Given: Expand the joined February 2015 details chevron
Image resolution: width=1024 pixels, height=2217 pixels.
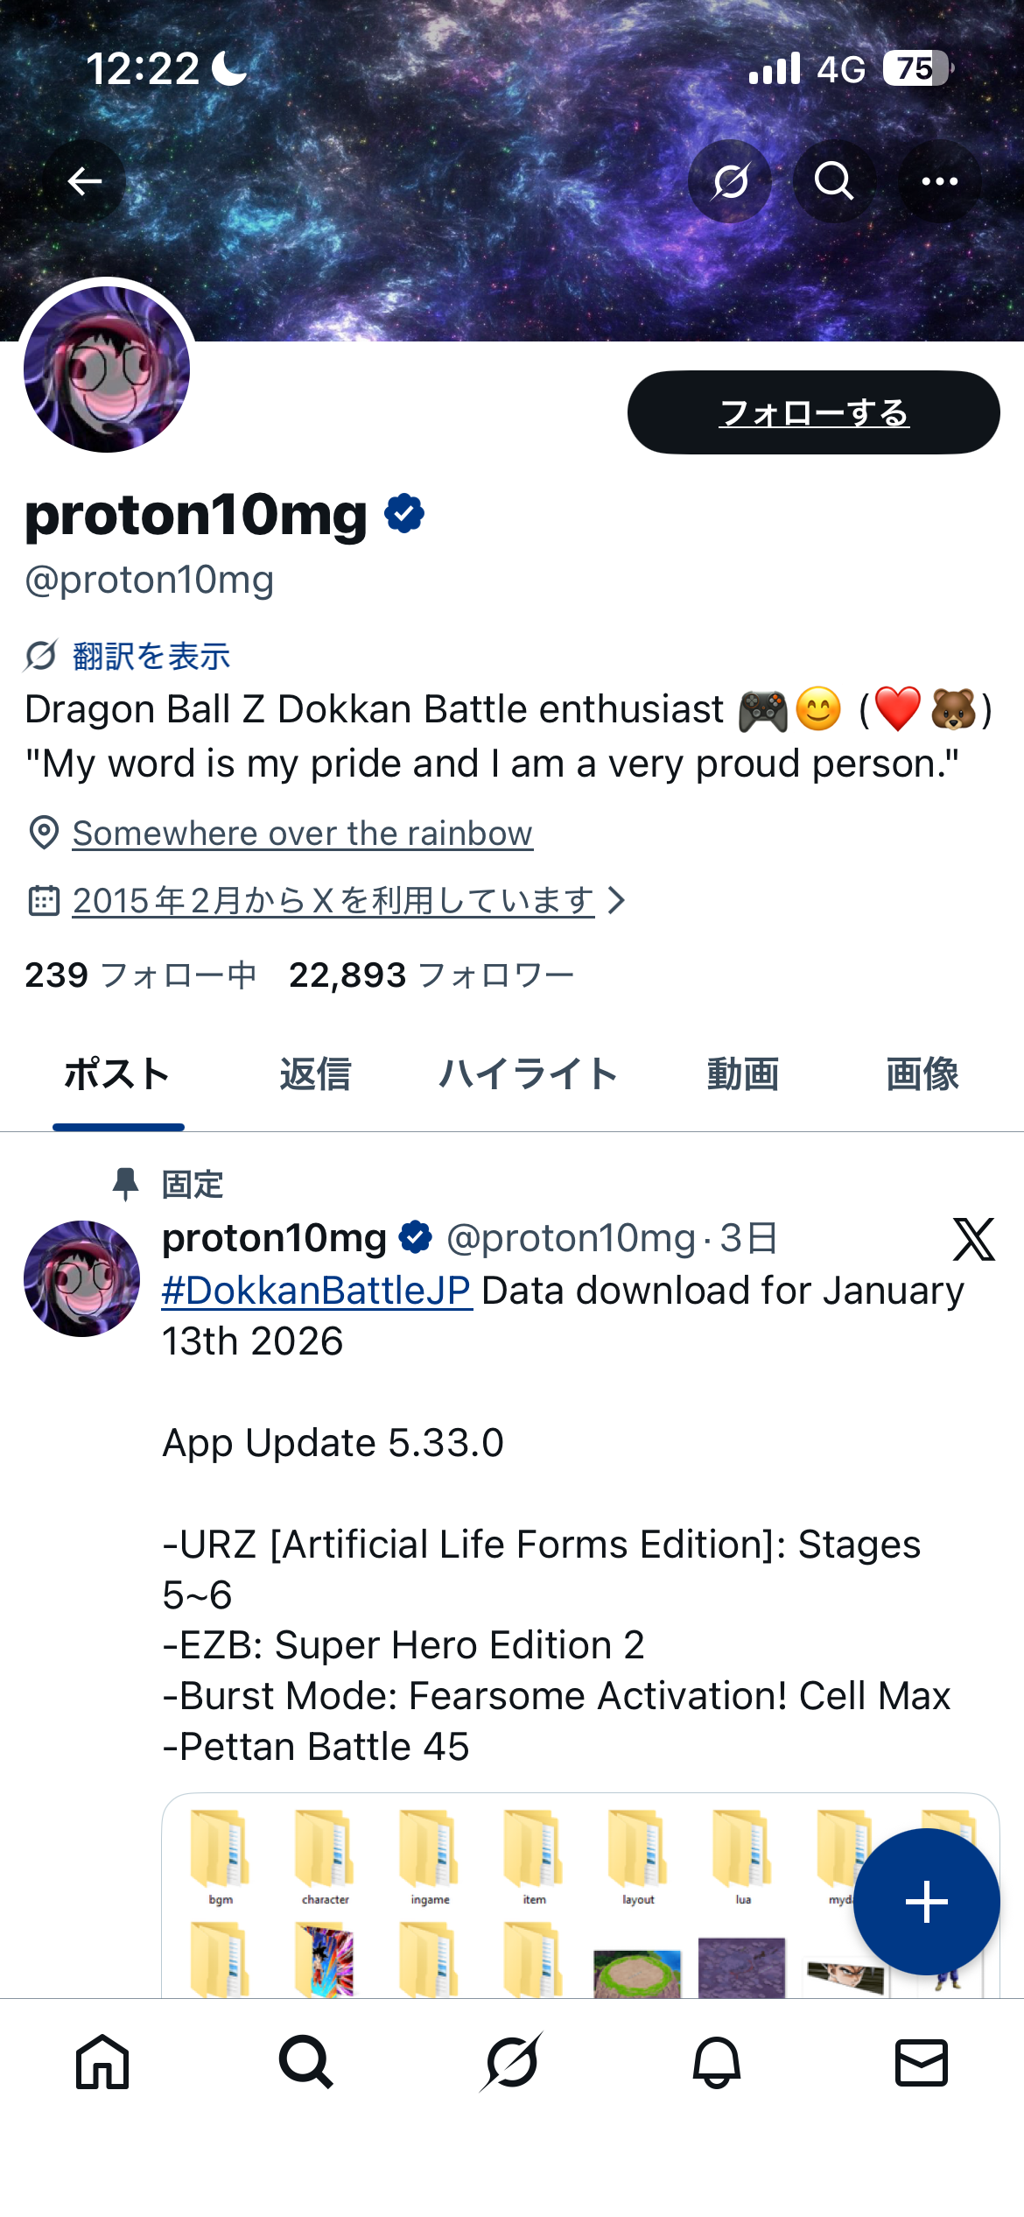Looking at the screenshot, I should [617, 900].
